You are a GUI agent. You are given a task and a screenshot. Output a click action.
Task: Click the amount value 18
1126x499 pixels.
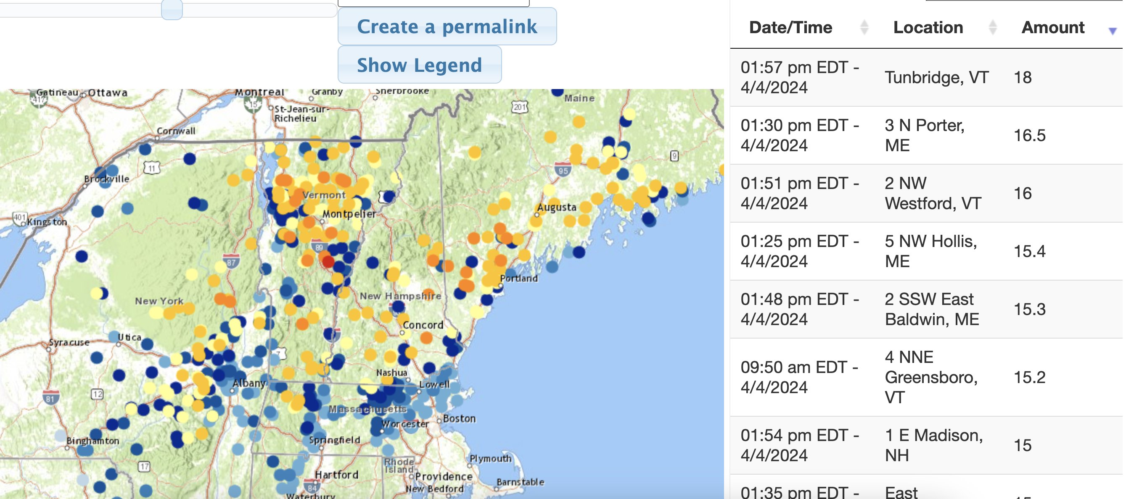pos(1023,78)
